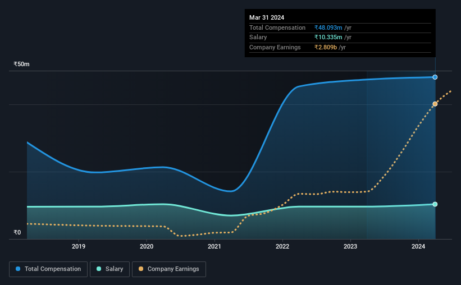Screen dimensions: 461x285
Task: Click the blue Total Compensation data point marker
Action: pyautogui.click(x=435, y=77)
